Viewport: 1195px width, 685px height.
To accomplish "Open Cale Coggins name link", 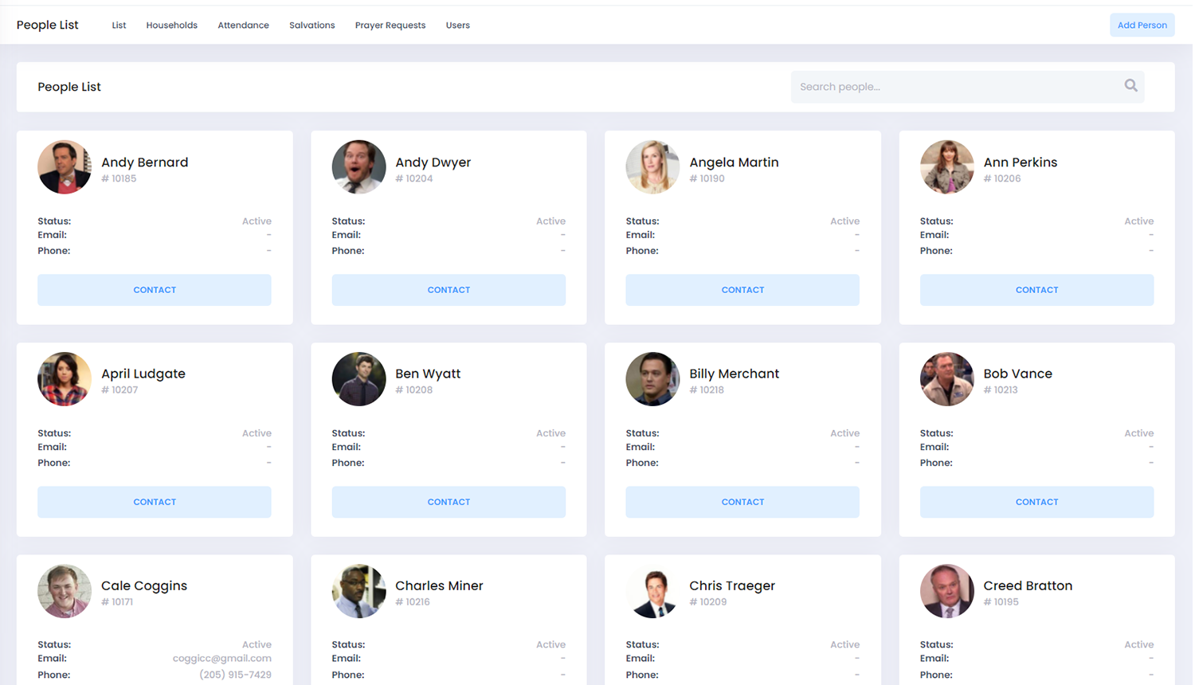I will (144, 585).
